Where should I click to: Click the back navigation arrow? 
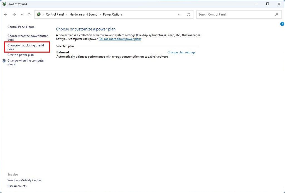tap(6, 14)
